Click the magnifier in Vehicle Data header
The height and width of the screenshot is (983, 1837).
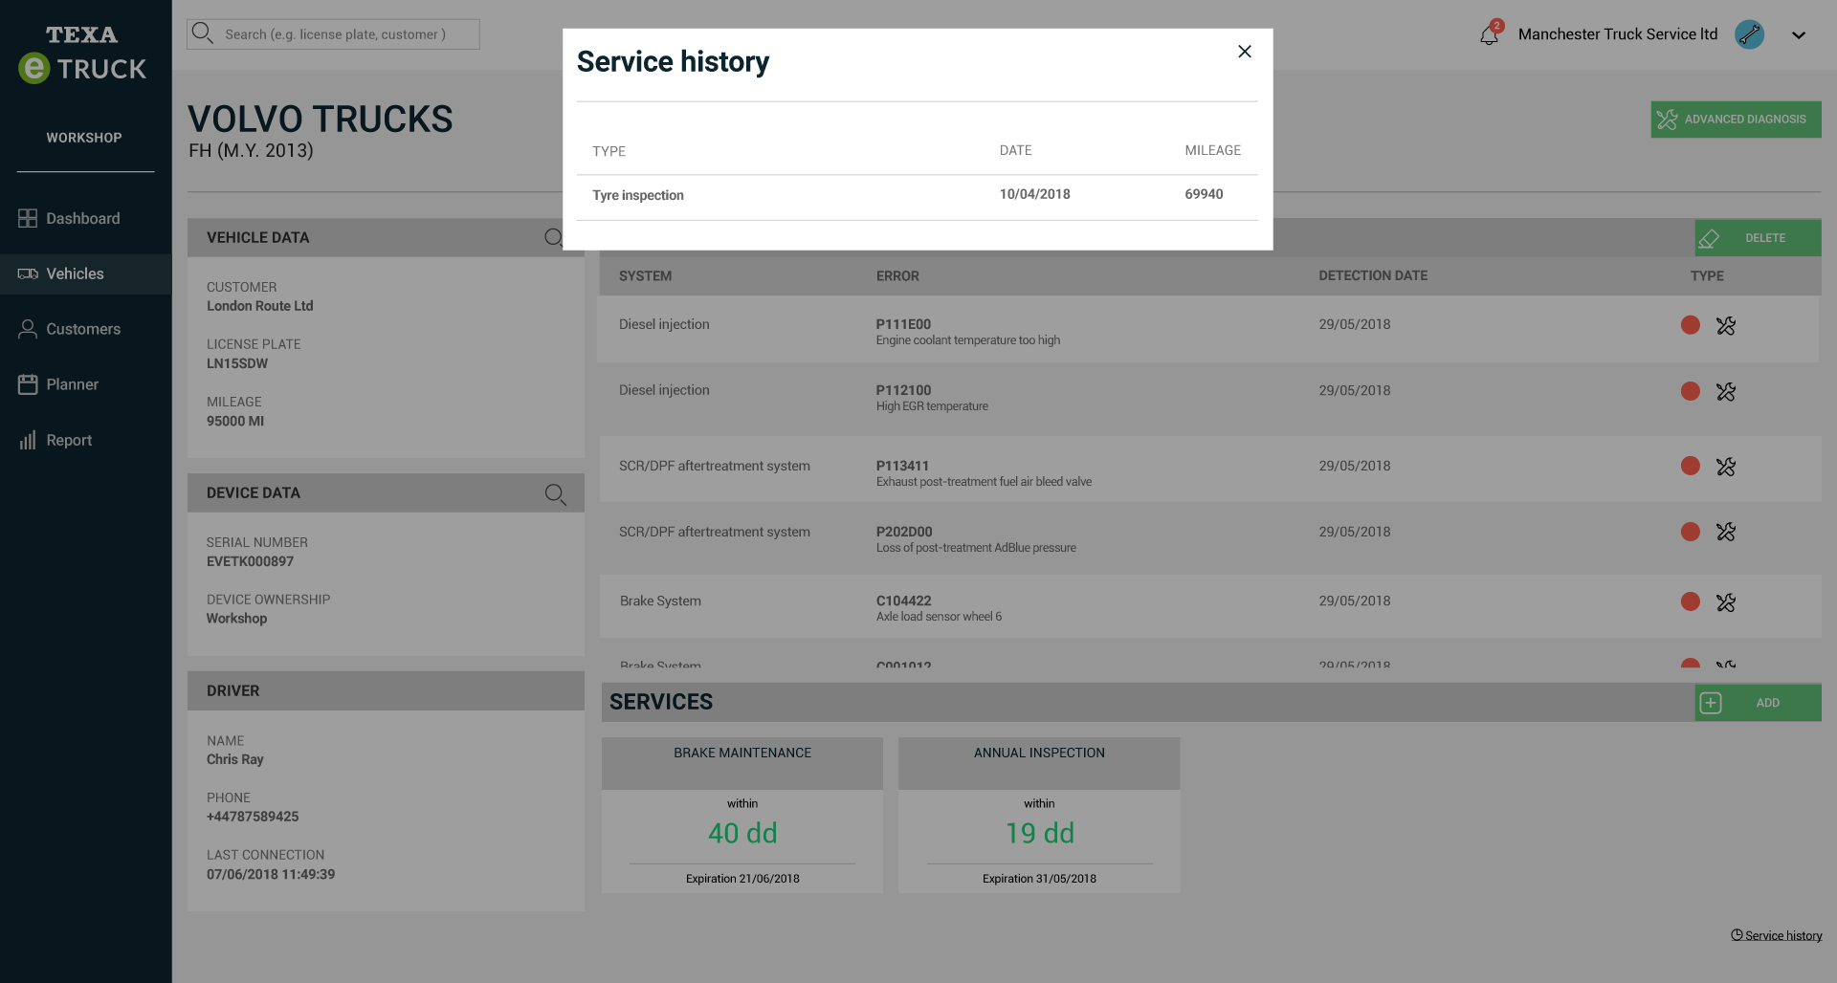tap(554, 237)
